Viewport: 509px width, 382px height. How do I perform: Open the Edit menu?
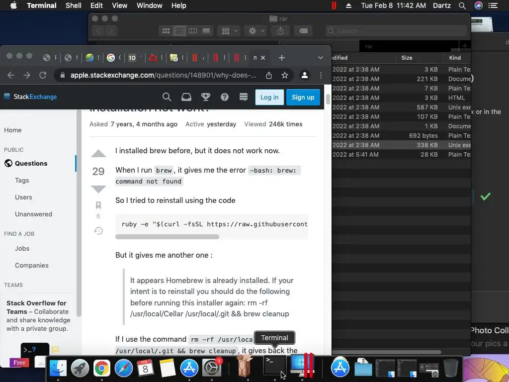[x=96, y=5]
